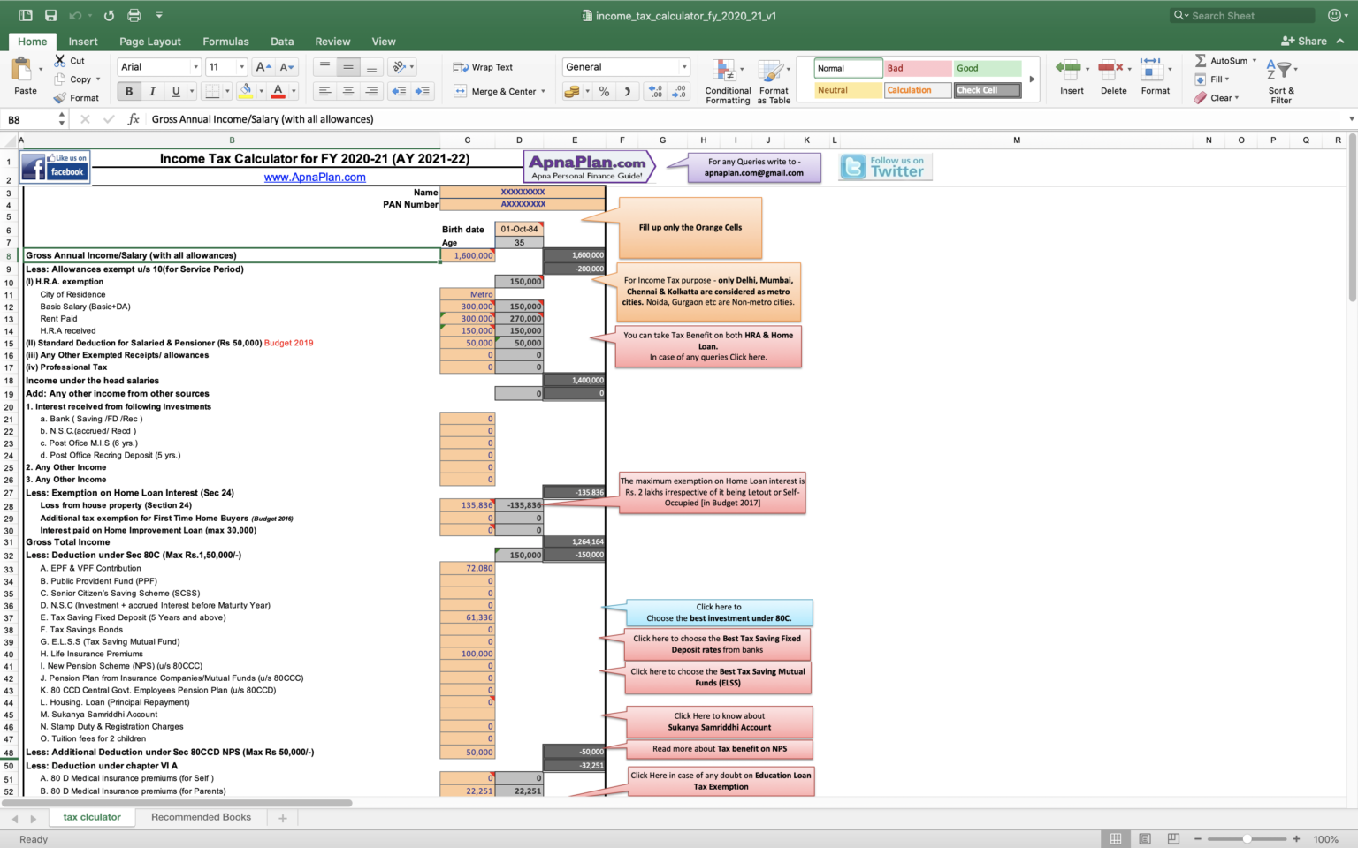This screenshot has height=848, width=1358.
Task: Open Conditional Formatting
Action: [x=728, y=81]
